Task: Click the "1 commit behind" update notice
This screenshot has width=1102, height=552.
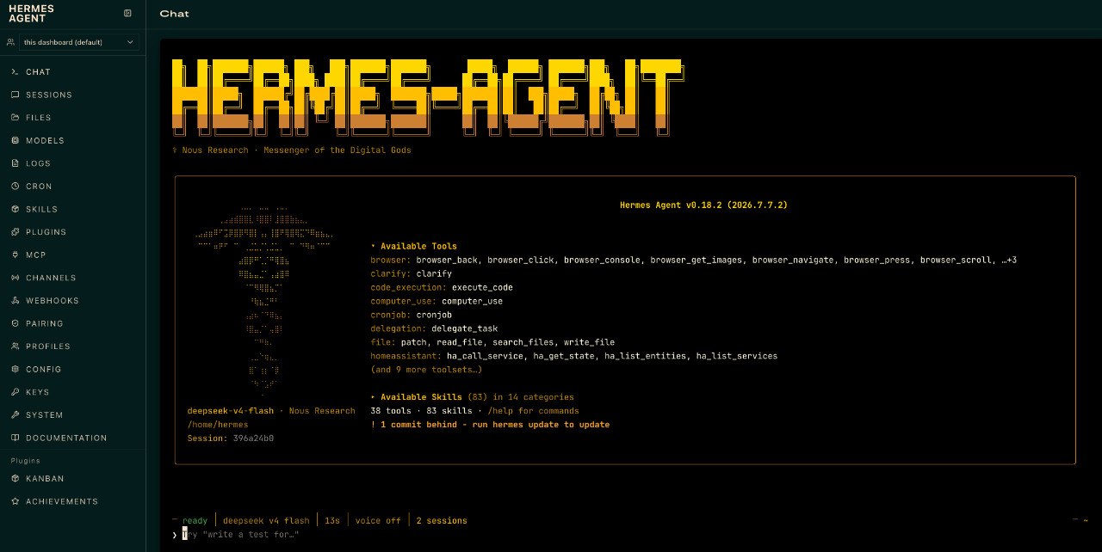Action: tap(490, 425)
